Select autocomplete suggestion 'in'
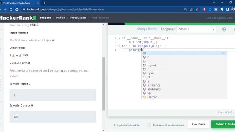This screenshot has height=132, width=235. pos(184,69)
